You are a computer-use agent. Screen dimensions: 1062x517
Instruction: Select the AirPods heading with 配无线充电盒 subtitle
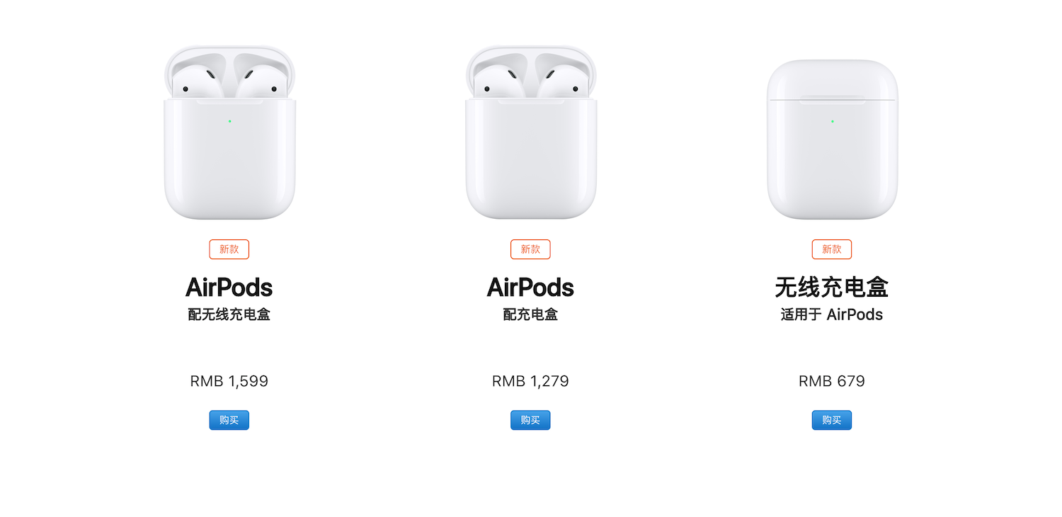229,288
